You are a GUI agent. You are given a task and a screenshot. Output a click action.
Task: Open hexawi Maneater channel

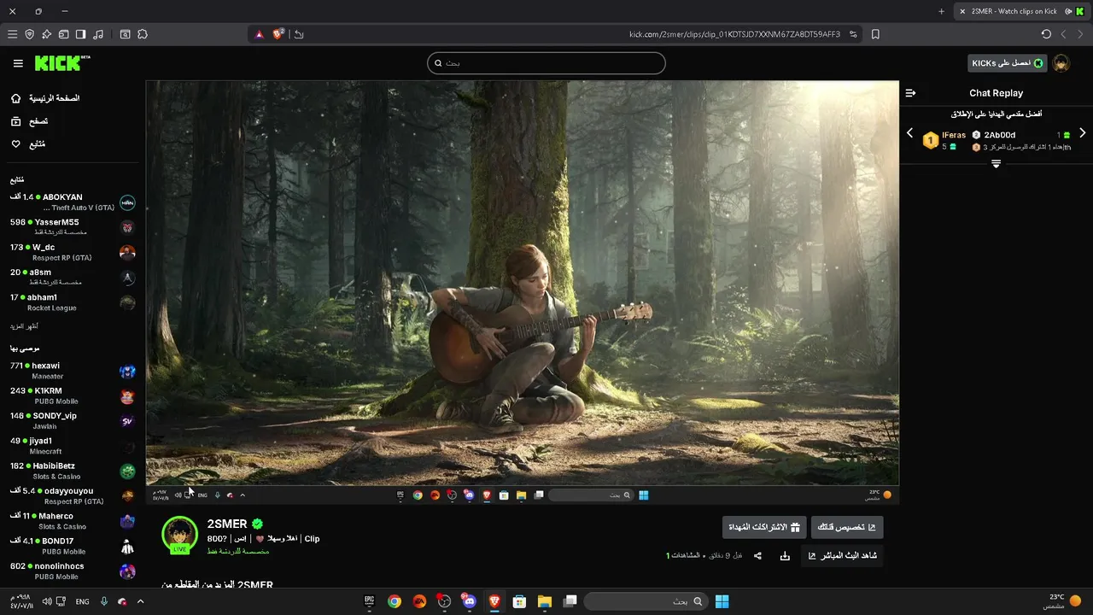click(73, 371)
